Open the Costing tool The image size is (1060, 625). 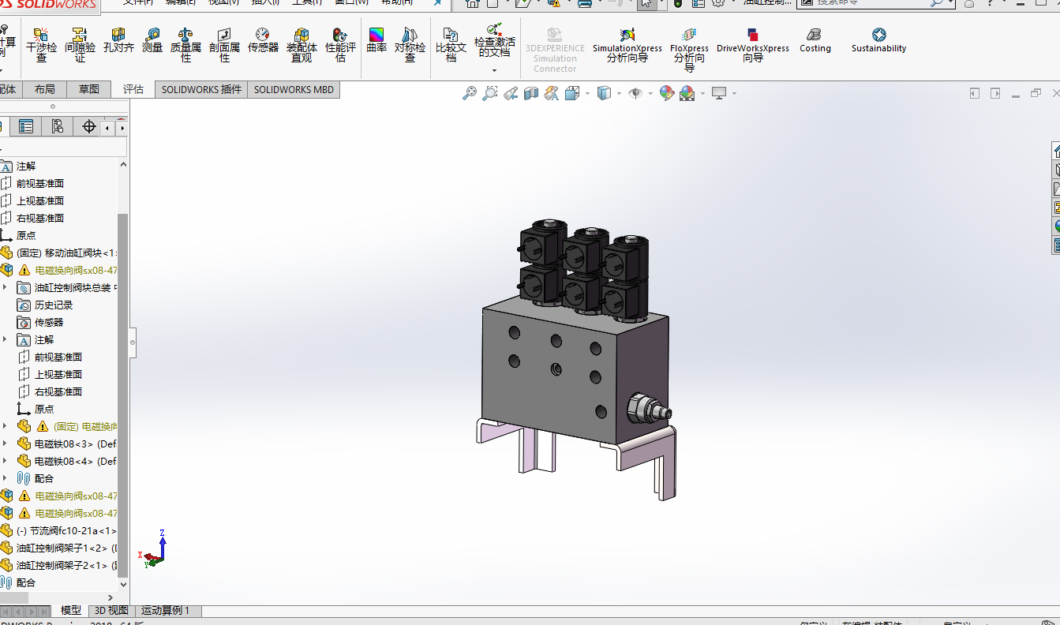point(815,41)
